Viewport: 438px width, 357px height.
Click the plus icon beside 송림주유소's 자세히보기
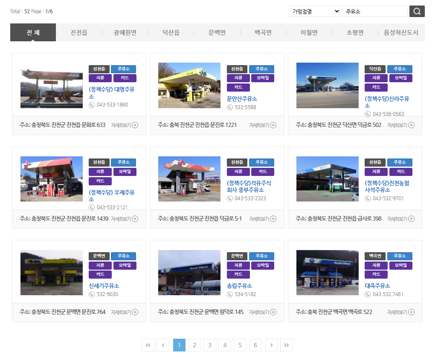273,312
